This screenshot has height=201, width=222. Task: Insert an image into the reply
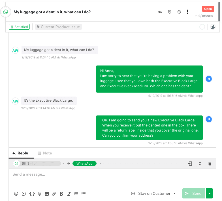(47, 194)
